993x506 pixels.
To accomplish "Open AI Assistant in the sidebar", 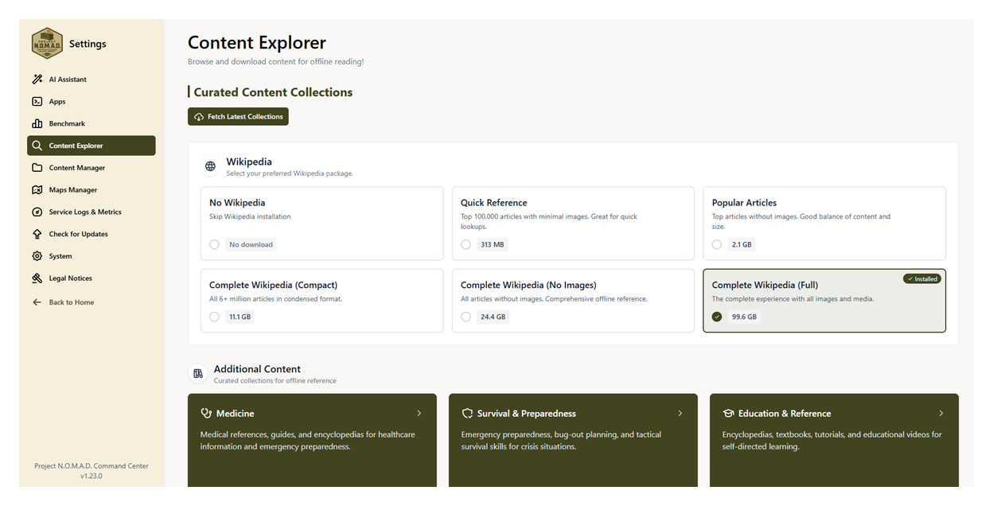I will coord(92,80).
